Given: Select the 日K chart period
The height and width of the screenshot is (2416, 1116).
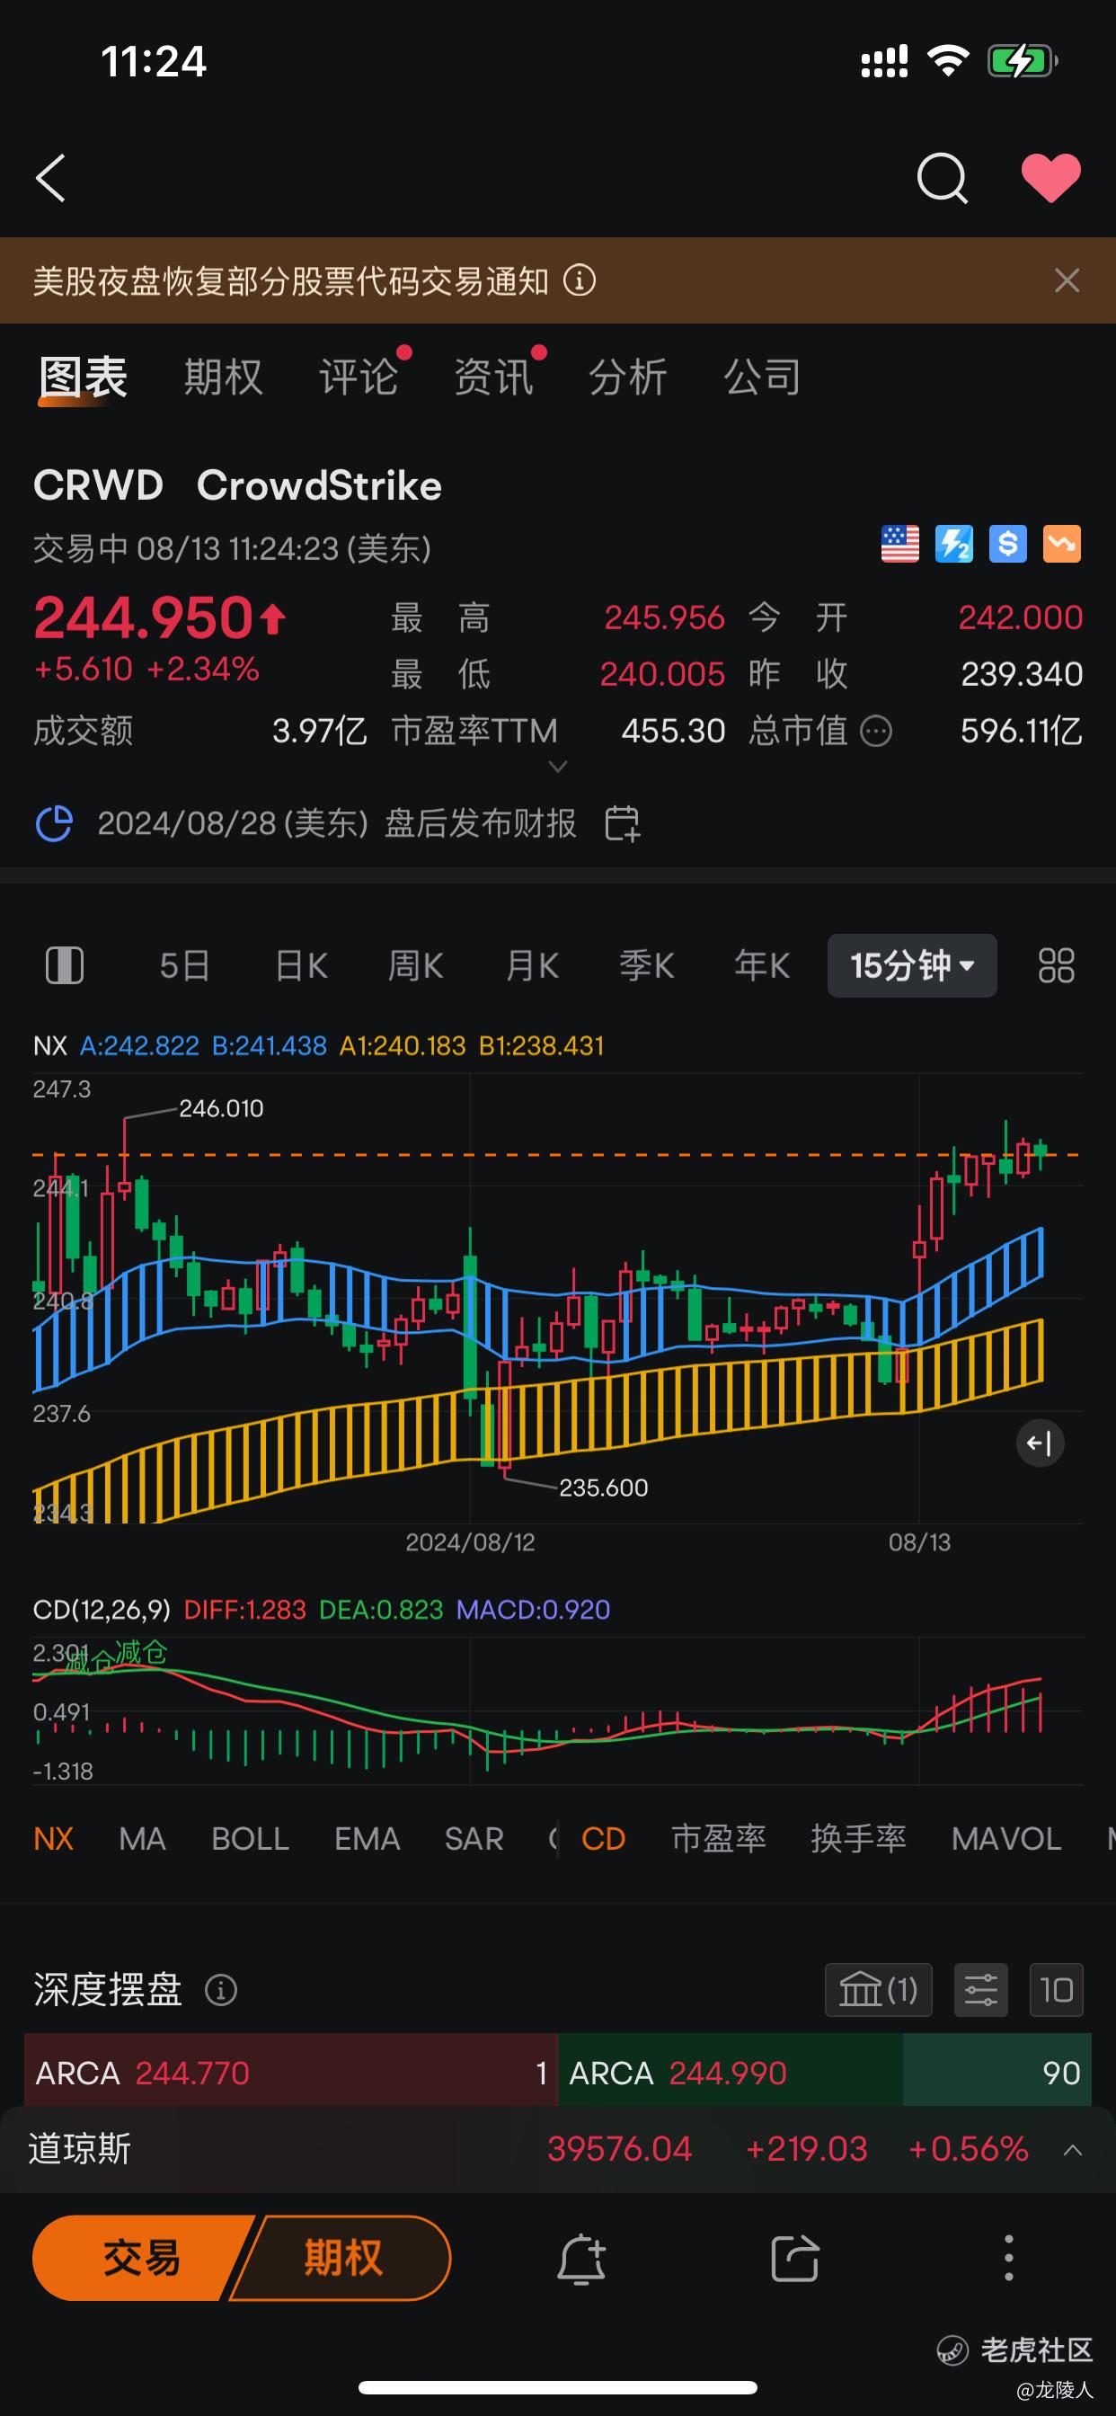Looking at the screenshot, I should tap(301, 965).
